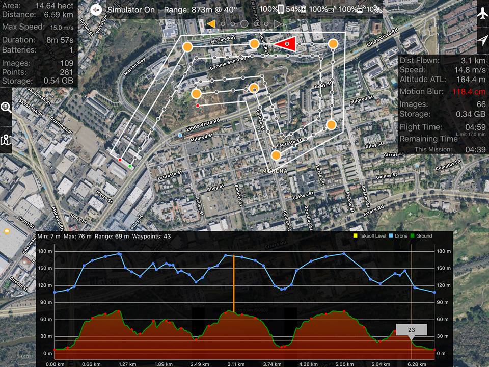Image resolution: width=489 pixels, height=367 pixels.
Task: Tap the This Mission 04:39 remaining time
Action: [x=475, y=149]
